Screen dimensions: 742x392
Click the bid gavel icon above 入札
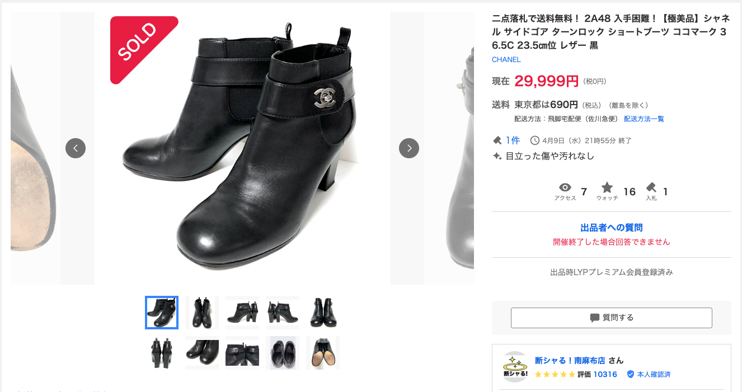651,187
